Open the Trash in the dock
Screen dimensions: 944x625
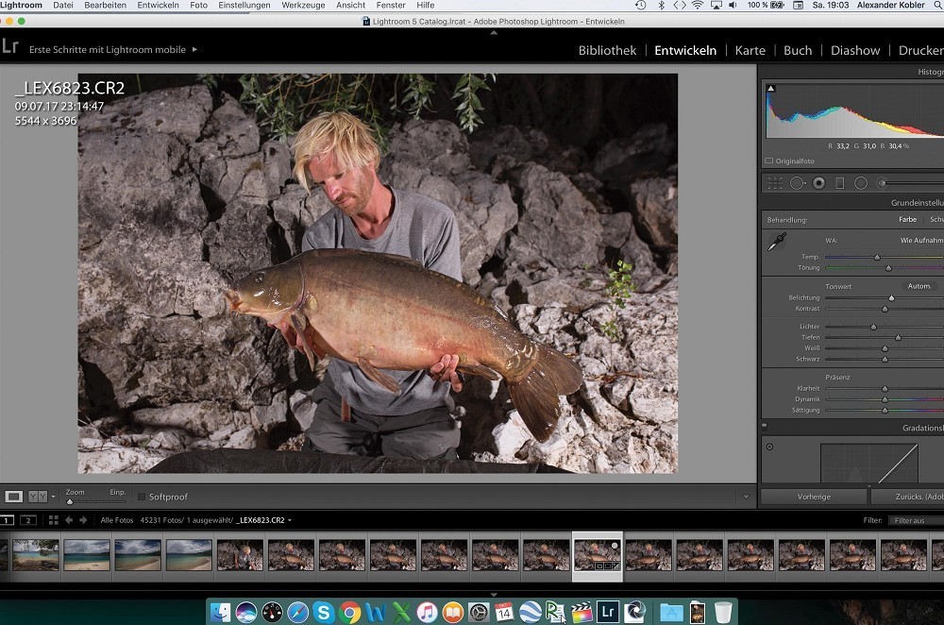(723, 613)
